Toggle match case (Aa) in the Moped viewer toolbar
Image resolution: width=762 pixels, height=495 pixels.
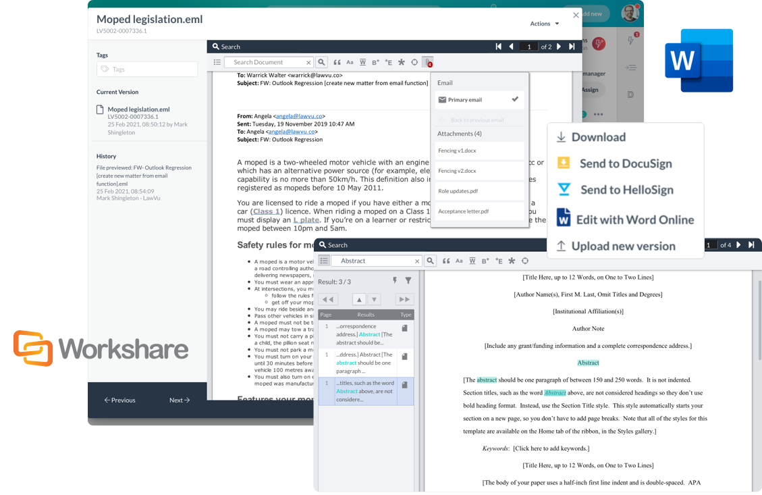350,62
